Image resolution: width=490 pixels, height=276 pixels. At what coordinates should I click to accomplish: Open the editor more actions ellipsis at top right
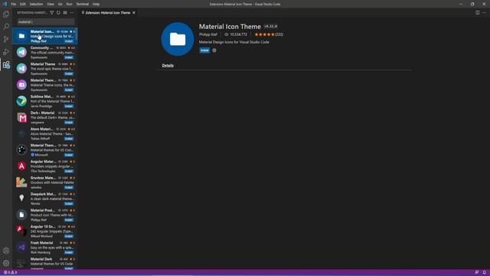484,13
